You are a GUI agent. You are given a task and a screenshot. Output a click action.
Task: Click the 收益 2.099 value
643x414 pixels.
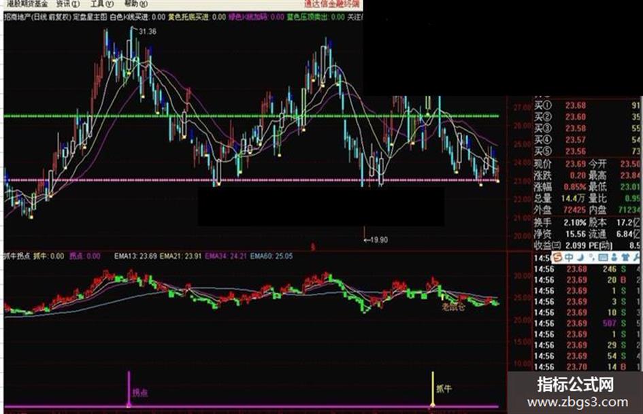(x=576, y=246)
